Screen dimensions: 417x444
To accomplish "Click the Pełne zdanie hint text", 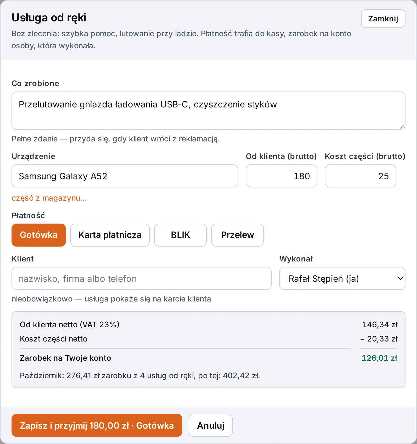I will 116,139.
